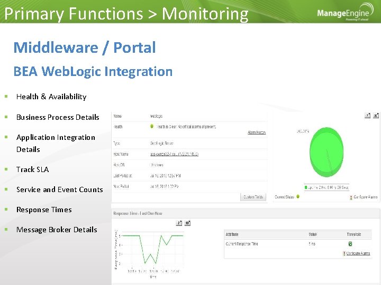Select the Threshold column header
381x285 pixels.
click(354, 234)
